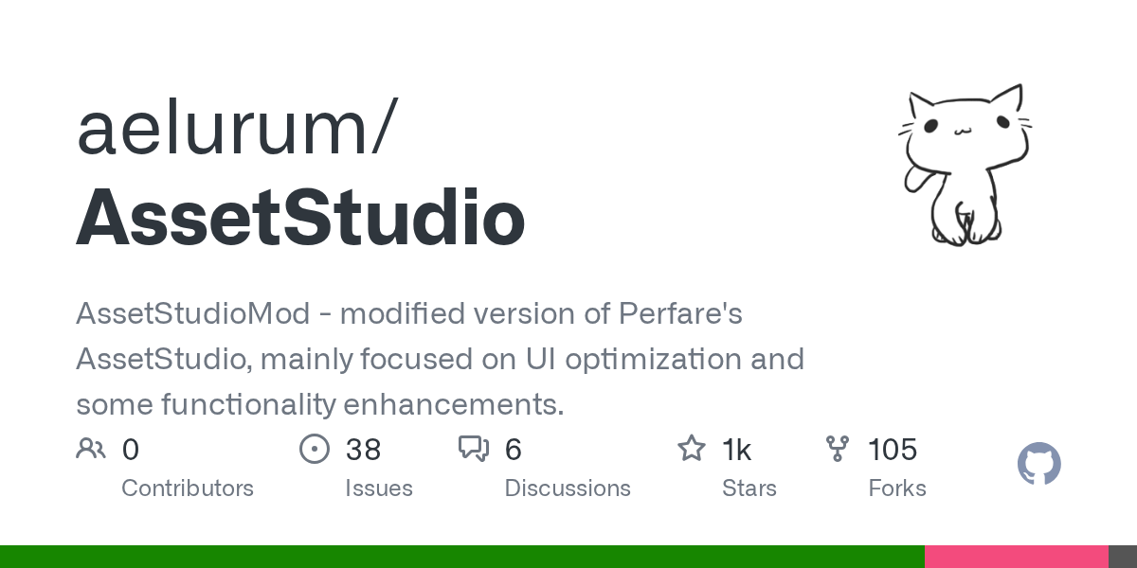Select the Forks label

coord(897,488)
